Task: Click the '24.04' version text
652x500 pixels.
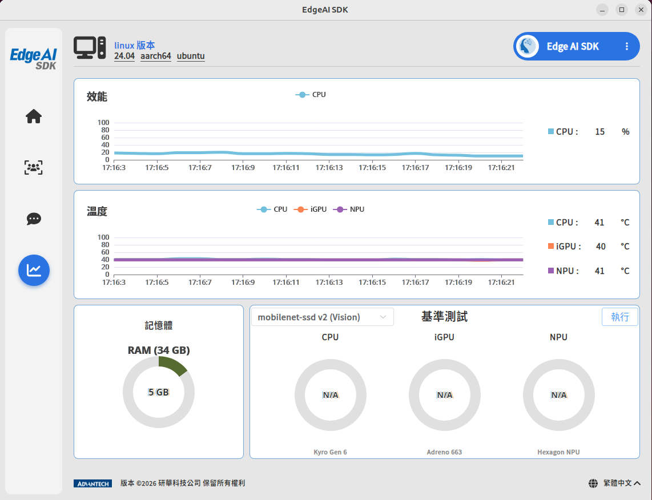Action: pyautogui.click(x=124, y=56)
